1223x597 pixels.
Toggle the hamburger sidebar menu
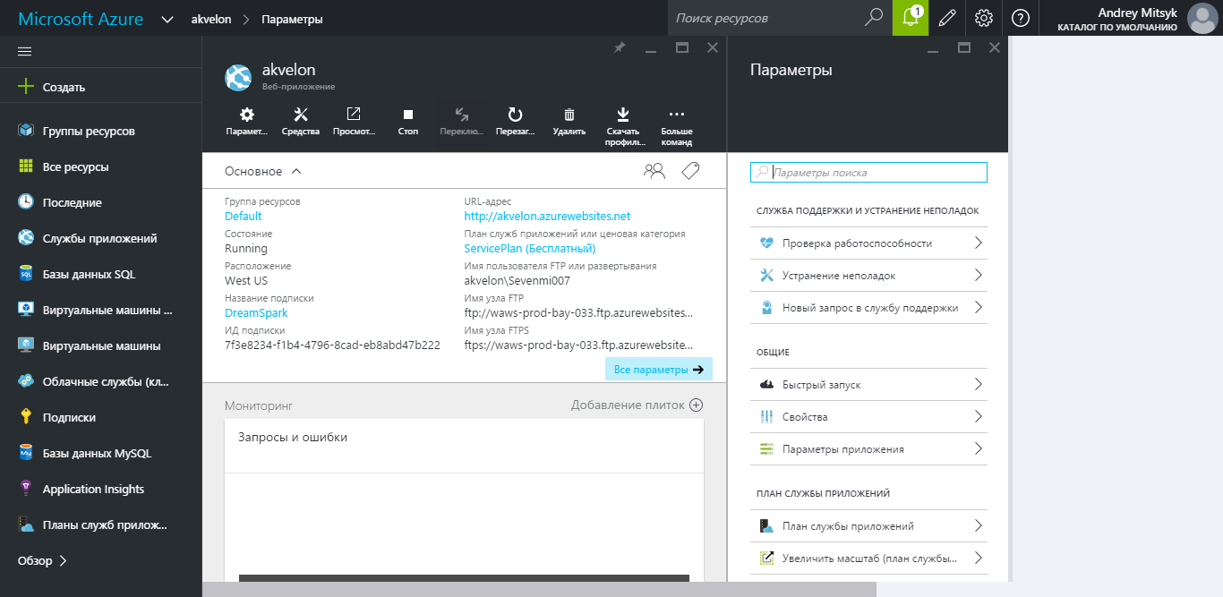25,51
